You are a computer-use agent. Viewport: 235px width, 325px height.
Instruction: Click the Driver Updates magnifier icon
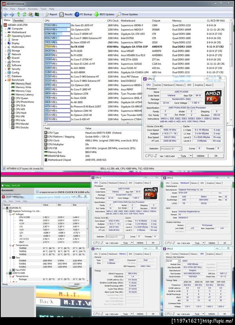click(x=119, y=14)
